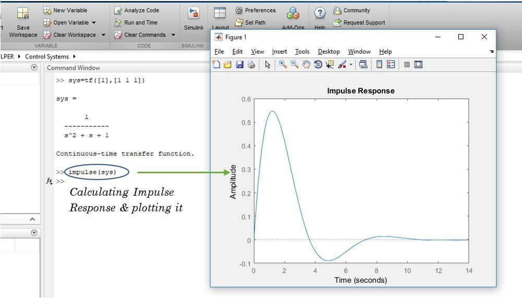Click the Time (seconds) x-axis label
This screenshot has width=522, height=298.
click(x=360, y=280)
